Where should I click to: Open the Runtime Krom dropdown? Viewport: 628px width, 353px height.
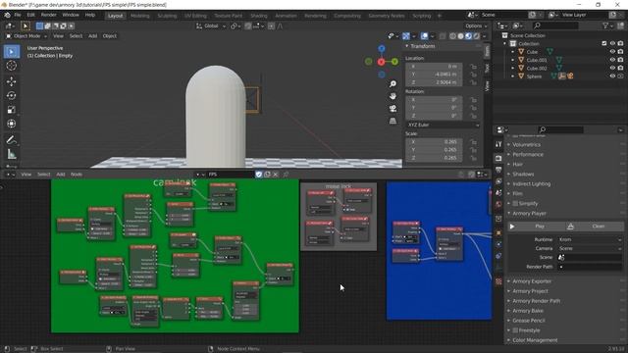pyautogui.click(x=590, y=239)
